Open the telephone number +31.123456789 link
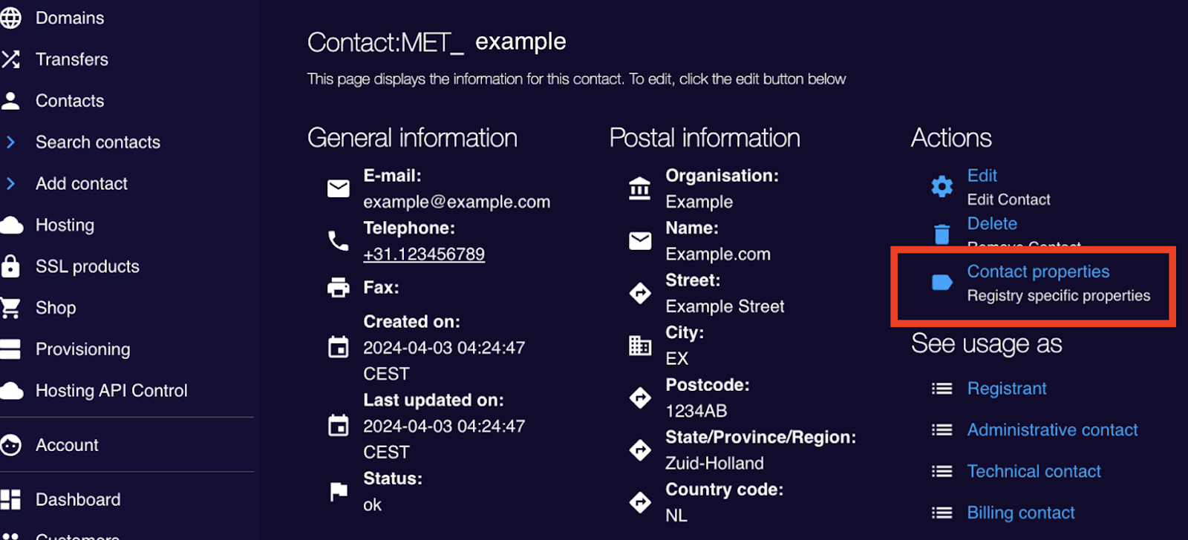This screenshot has height=540, width=1188. pyautogui.click(x=424, y=254)
